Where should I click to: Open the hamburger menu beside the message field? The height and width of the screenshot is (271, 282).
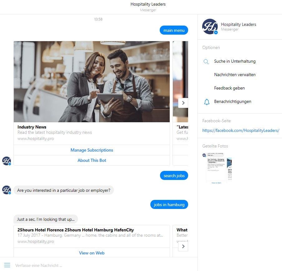[x=7, y=265]
